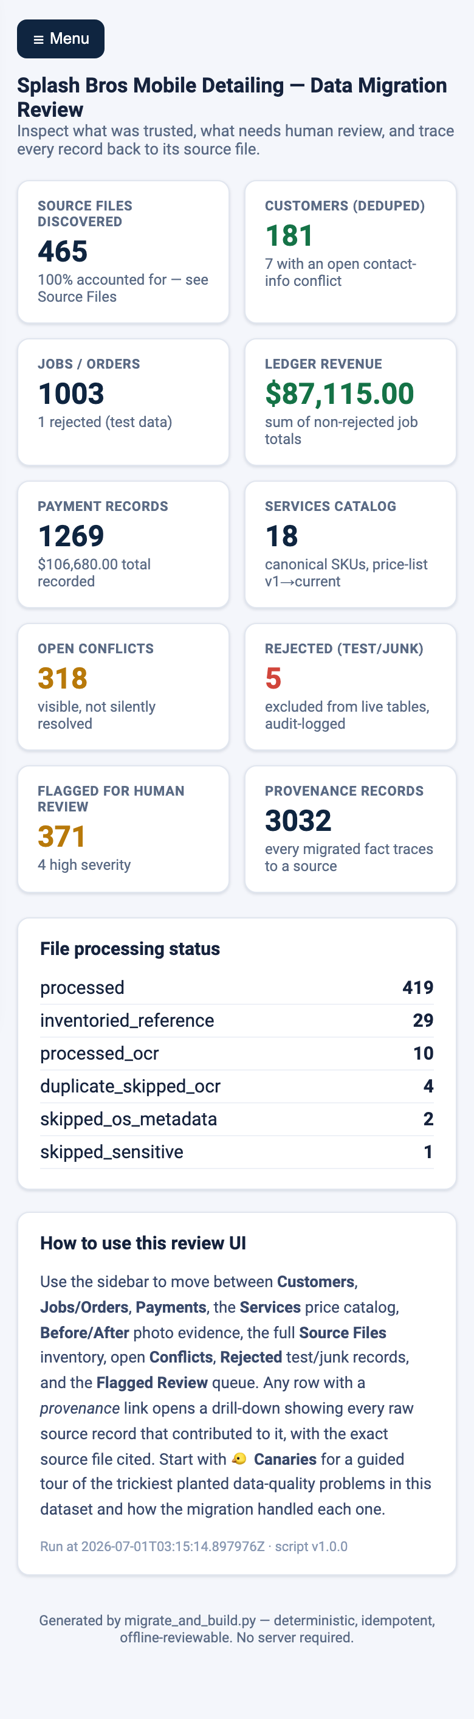Image resolution: width=474 pixels, height=1719 pixels.
Task: Click the '1 rejected (test data)' note
Action: 105,422
